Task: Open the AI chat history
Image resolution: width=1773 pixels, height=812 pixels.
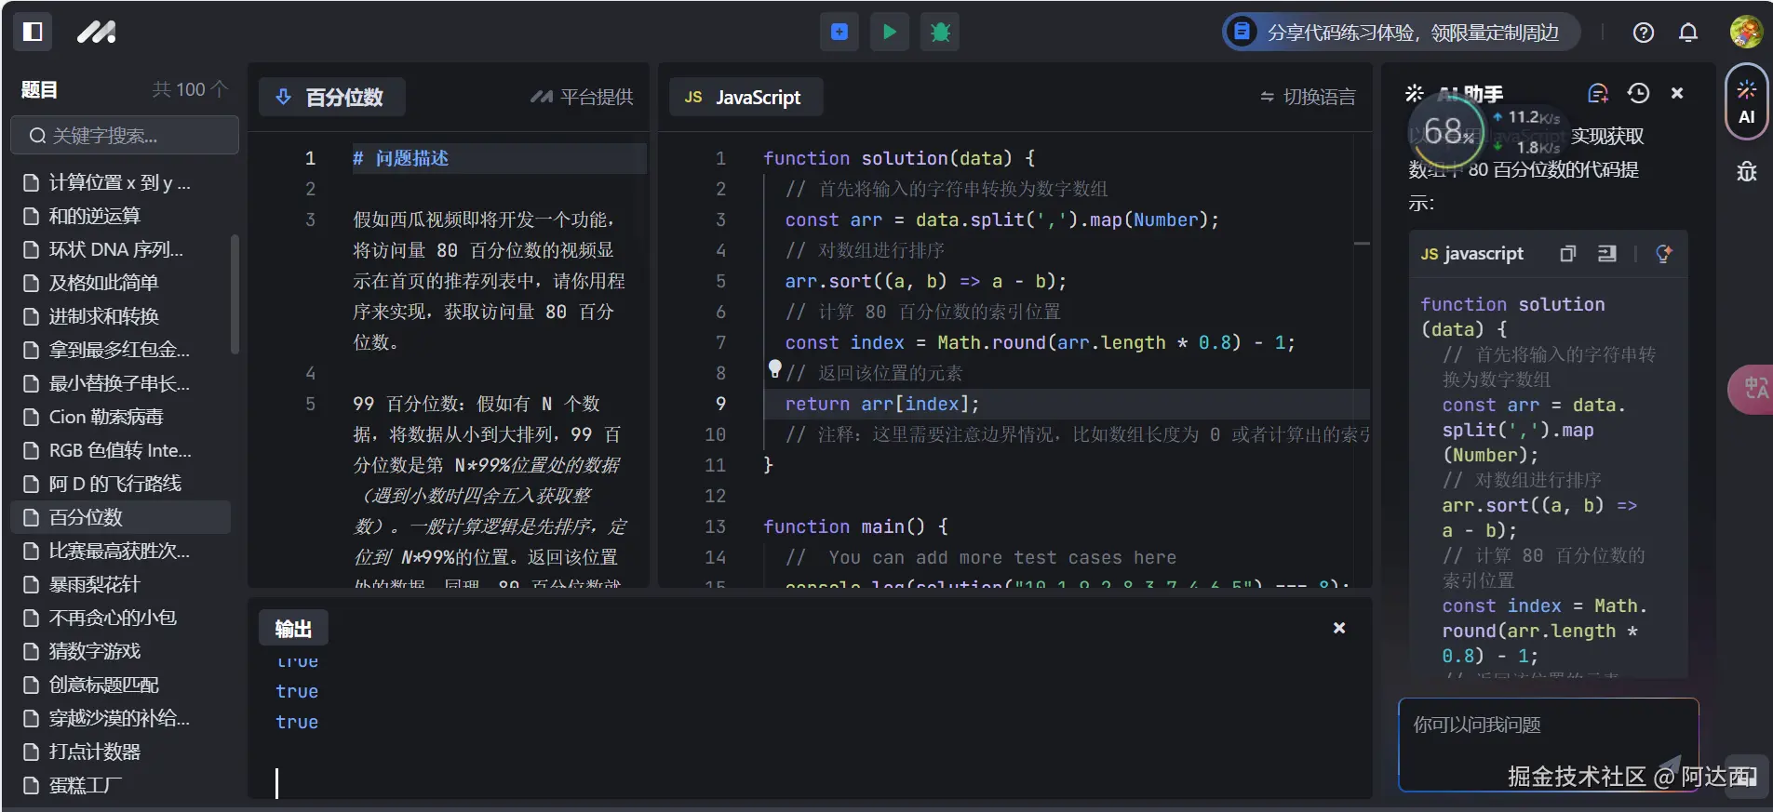Action: pos(1638,93)
